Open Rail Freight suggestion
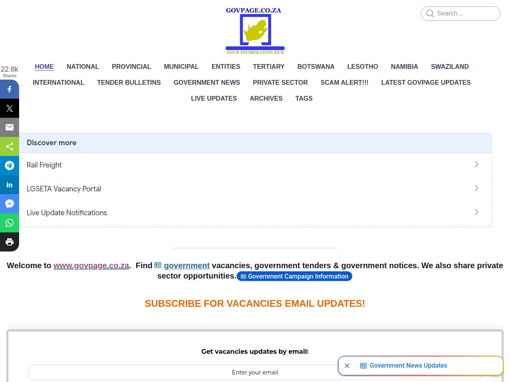The height and width of the screenshot is (382, 510). click(255, 165)
